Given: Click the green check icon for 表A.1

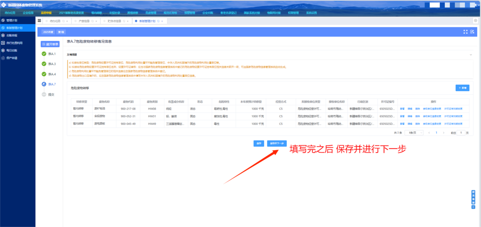Looking at the screenshot, I should [44, 54].
